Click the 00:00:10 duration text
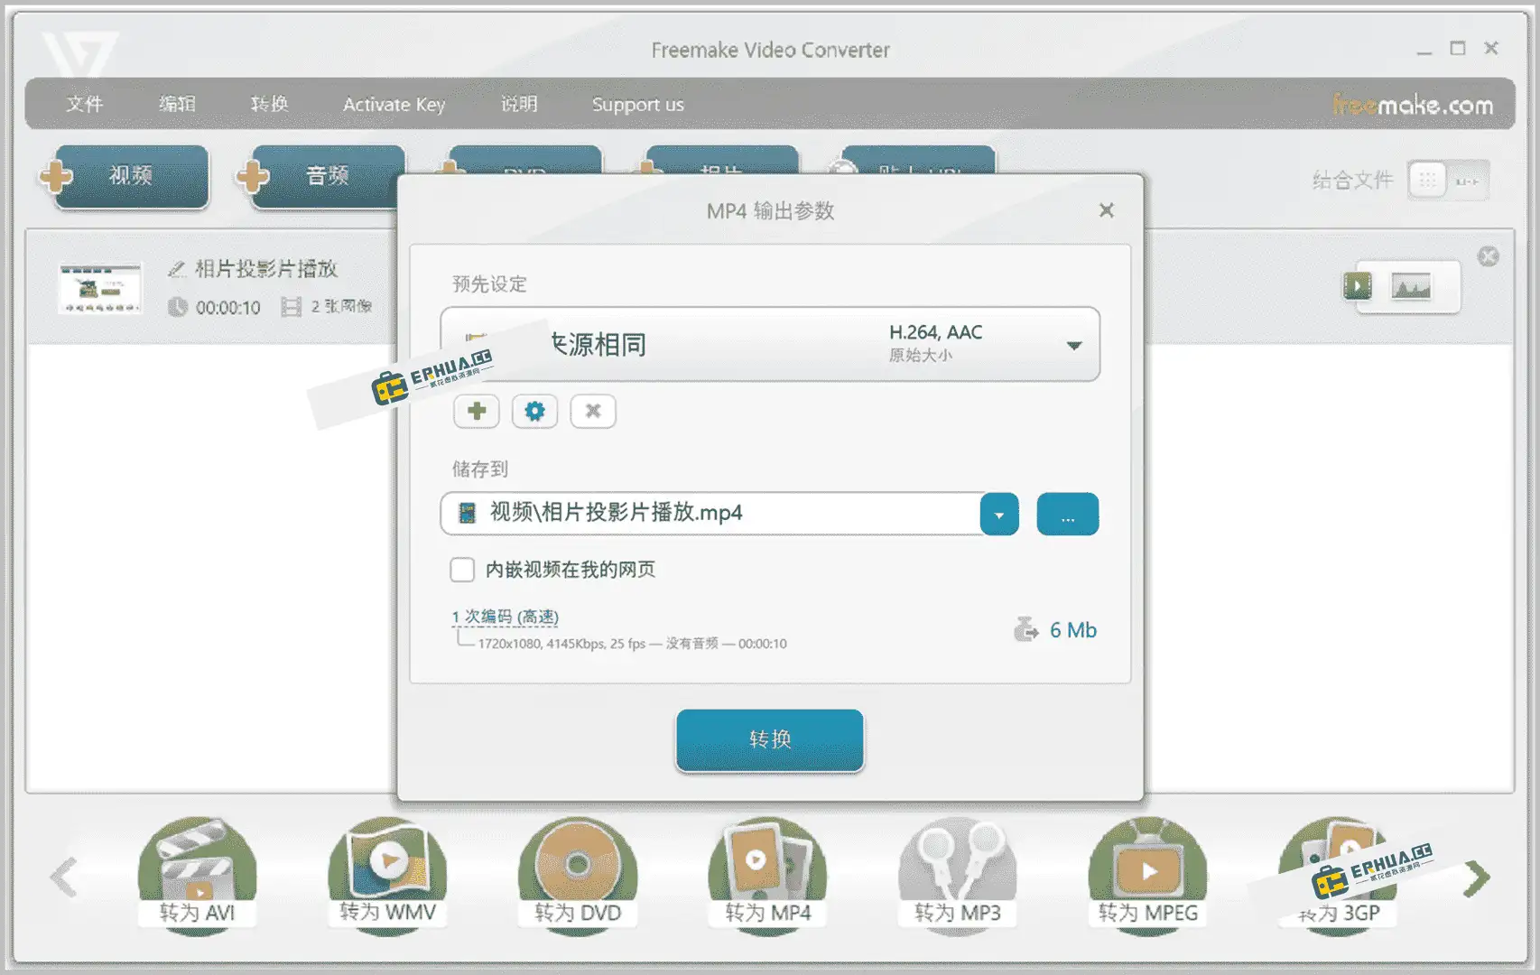 pyautogui.click(x=227, y=308)
